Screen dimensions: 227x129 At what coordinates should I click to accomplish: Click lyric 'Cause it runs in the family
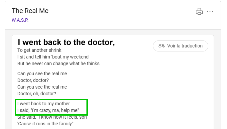point(45,124)
